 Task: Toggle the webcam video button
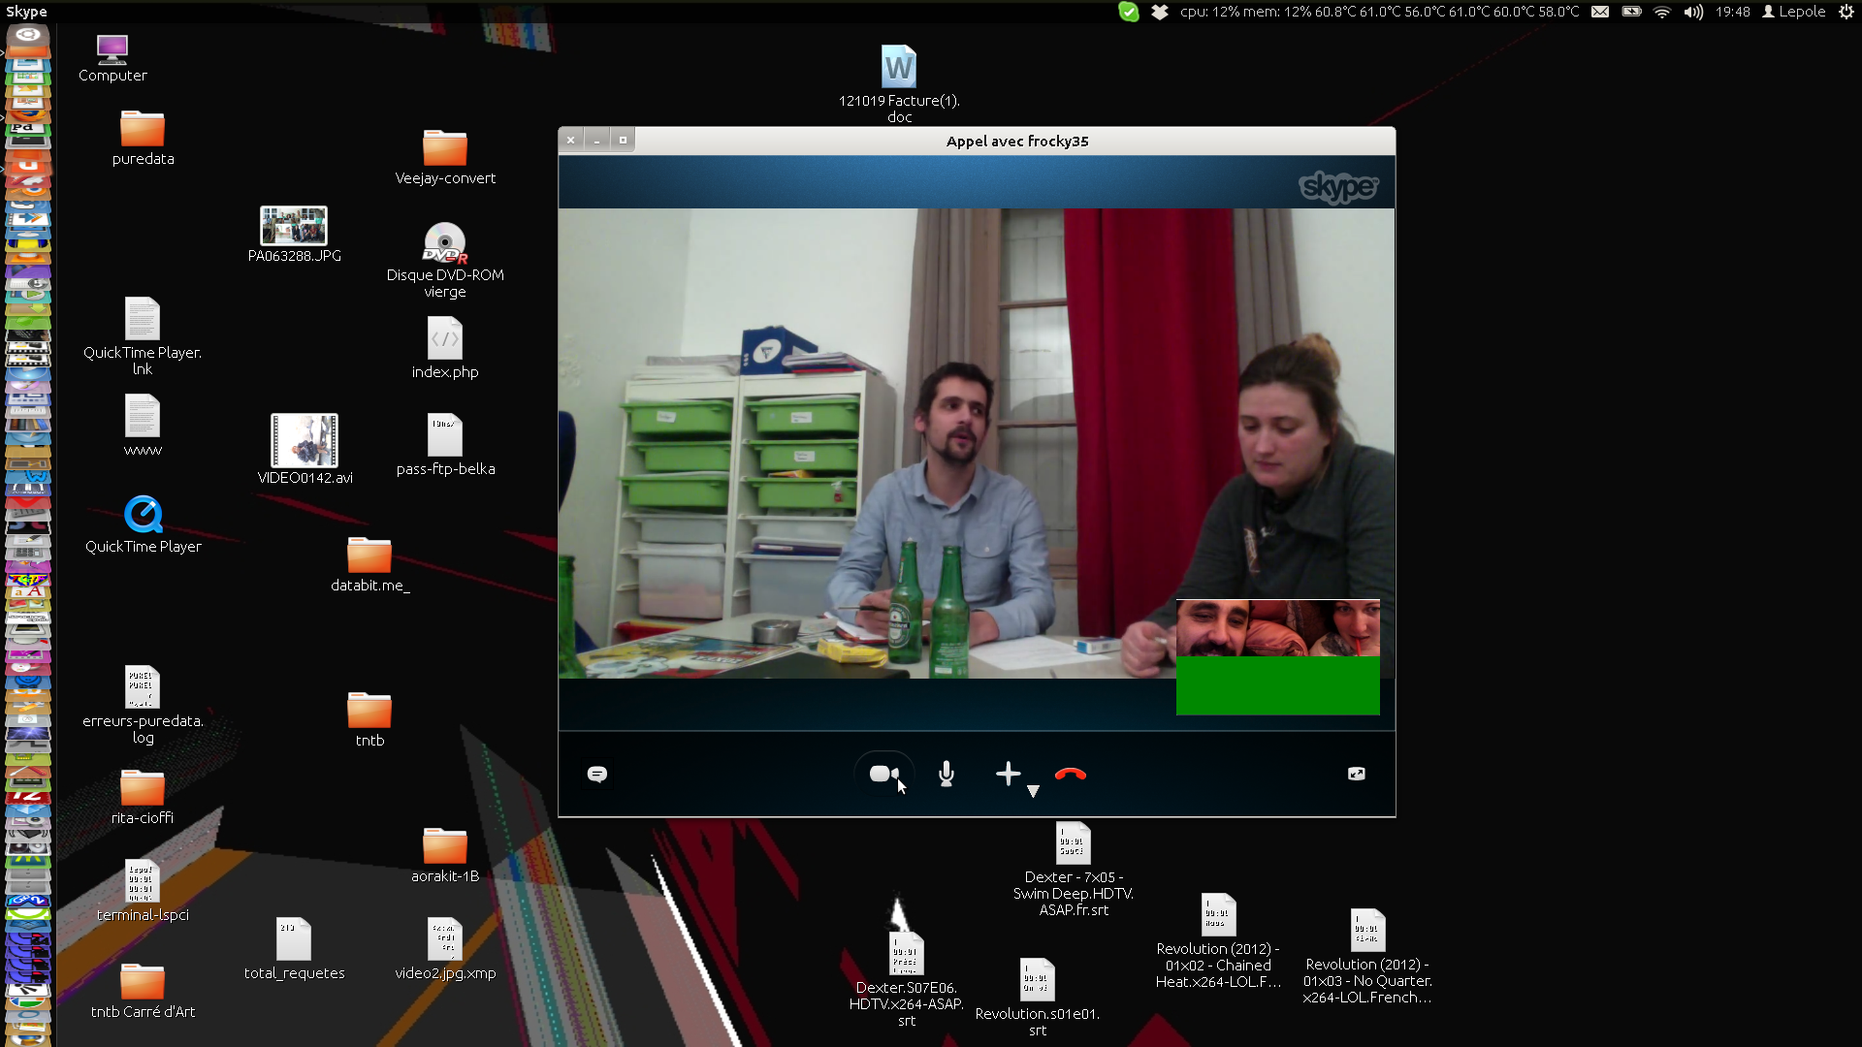[883, 774]
